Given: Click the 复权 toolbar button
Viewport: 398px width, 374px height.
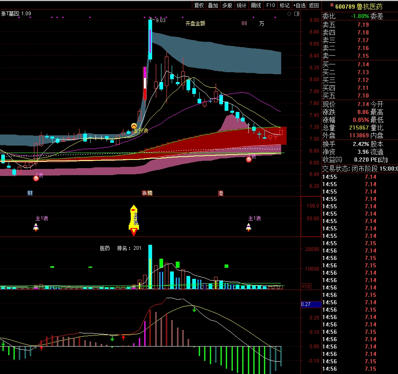Looking at the screenshot, I should (199, 5).
